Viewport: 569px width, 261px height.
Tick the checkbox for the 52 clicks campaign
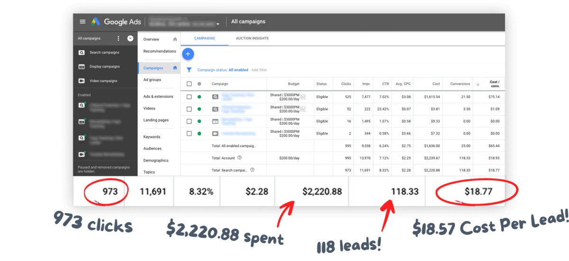click(x=189, y=109)
